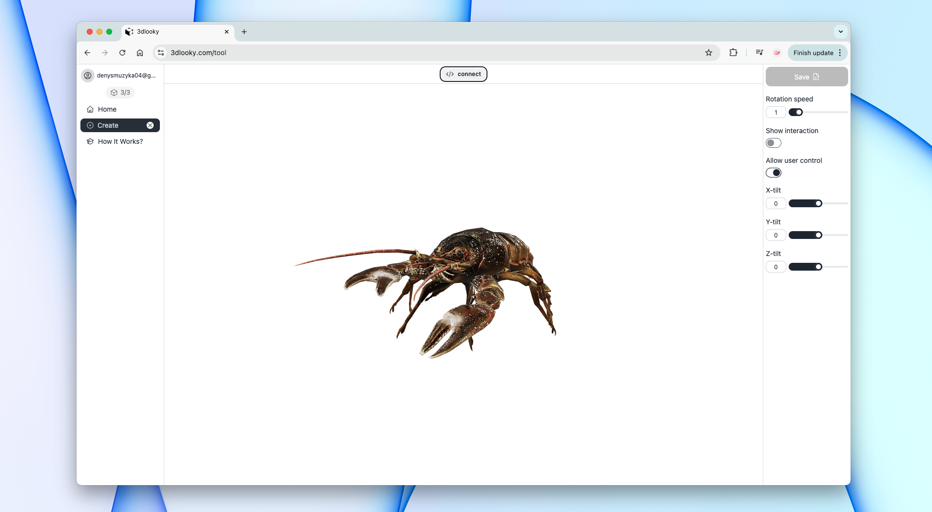Go forward in browser history
The height and width of the screenshot is (512, 932).
pyautogui.click(x=105, y=53)
